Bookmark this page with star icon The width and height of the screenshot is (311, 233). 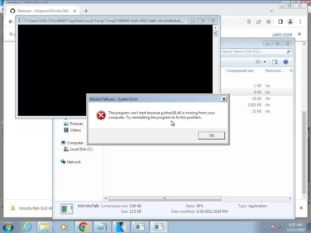coord(268,22)
